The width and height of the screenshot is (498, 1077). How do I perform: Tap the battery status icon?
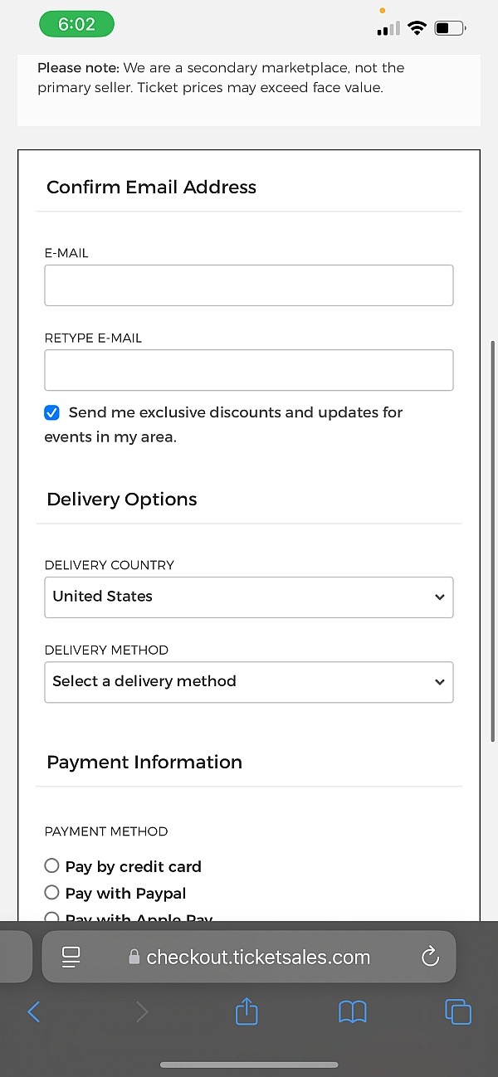pyautogui.click(x=450, y=28)
